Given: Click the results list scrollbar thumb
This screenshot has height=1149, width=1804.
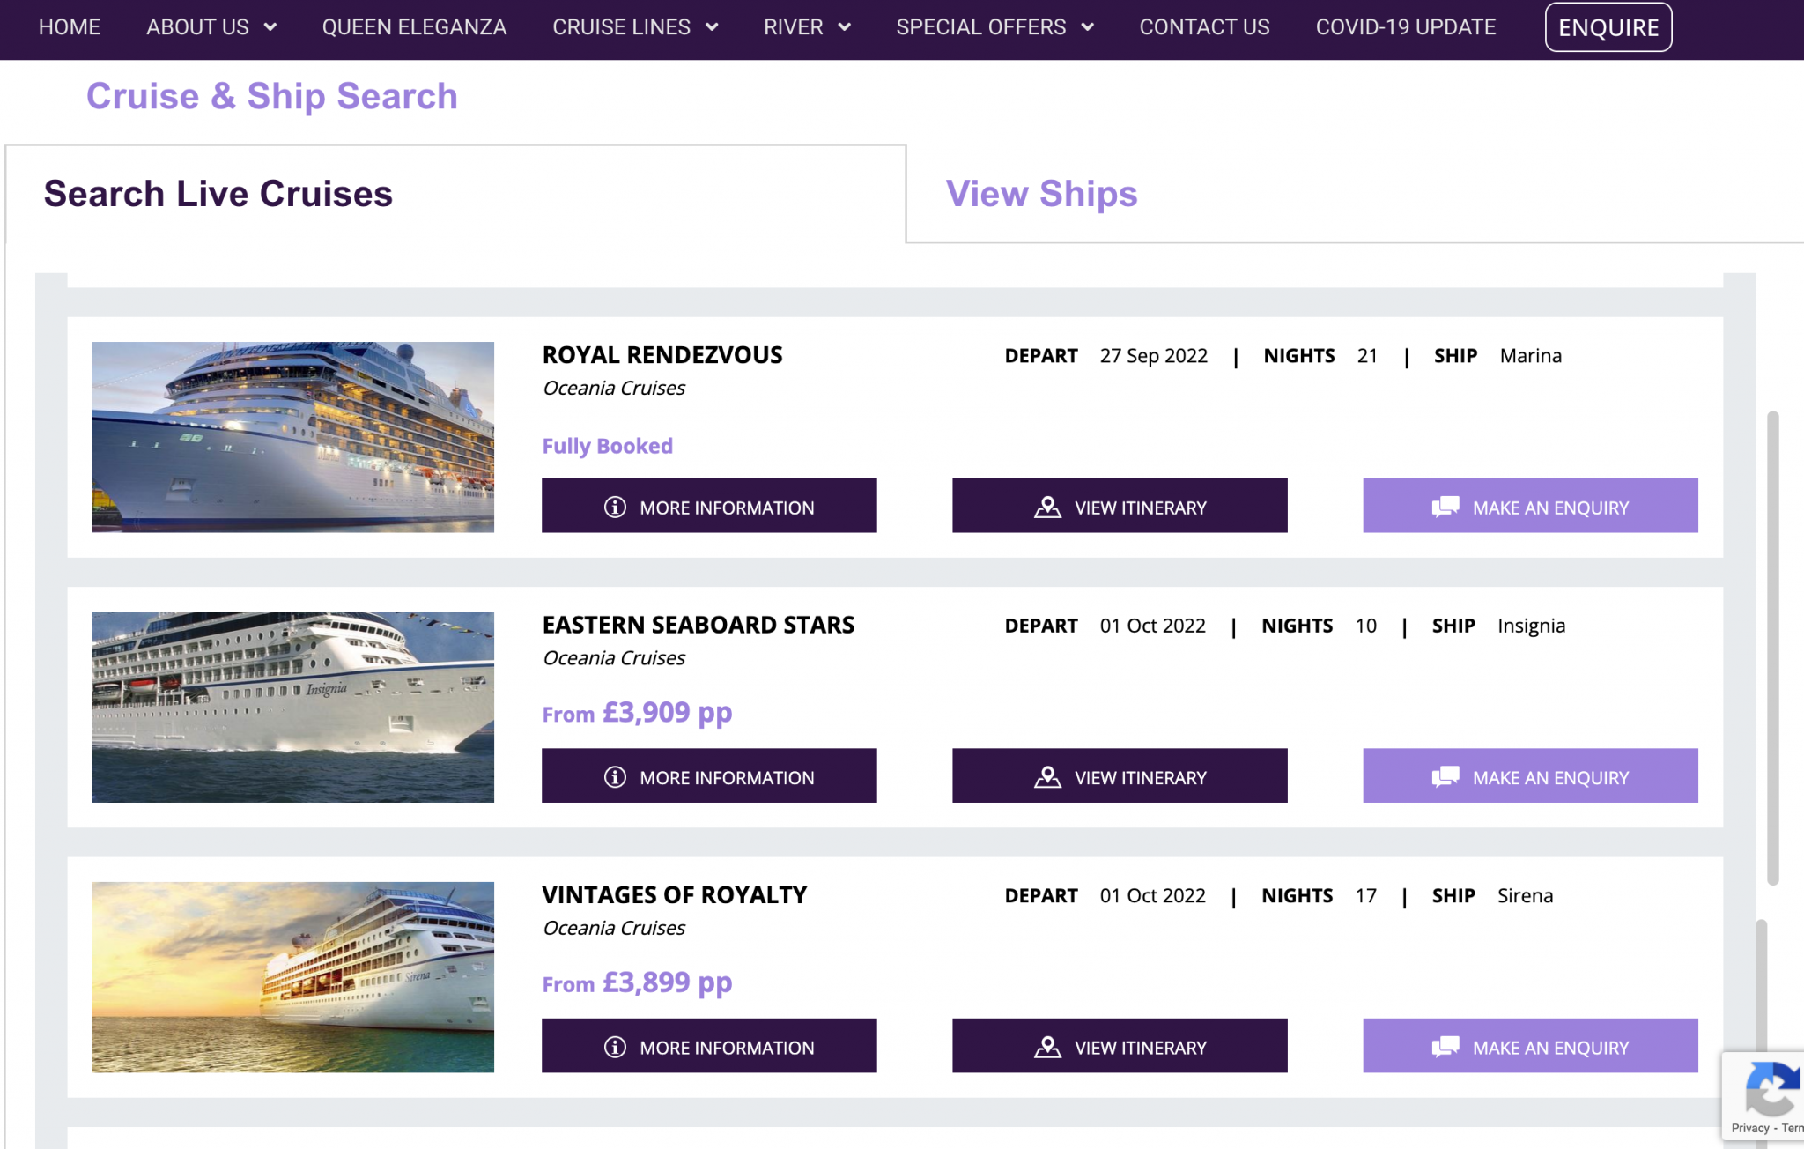Looking at the screenshot, I should [1772, 648].
